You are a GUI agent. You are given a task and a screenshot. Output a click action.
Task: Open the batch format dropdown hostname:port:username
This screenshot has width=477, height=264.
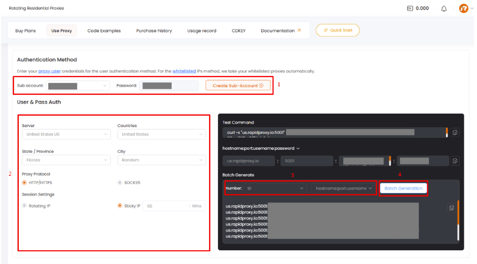pyautogui.click(x=343, y=188)
